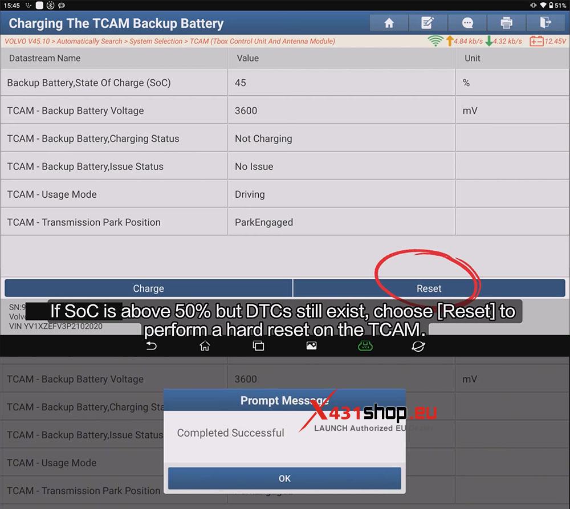Select the Prompt Message dialog title
Image resolution: width=570 pixels, height=509 pixels.
pyautogui.click(x=284, y=400)
